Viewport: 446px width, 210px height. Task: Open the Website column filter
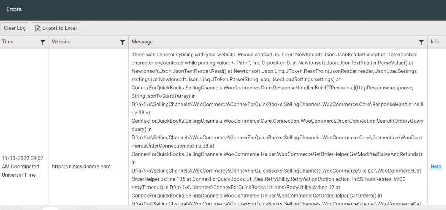[122, 42]
